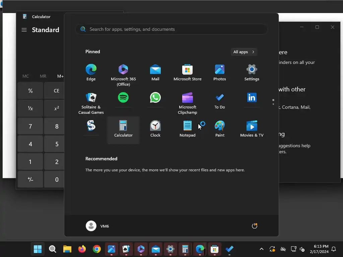Image resolution: width=343 pixels, height=257 pixels.
Task: Switch to Microsoft Store on the taskbar
Action: [x=215, y=249]
